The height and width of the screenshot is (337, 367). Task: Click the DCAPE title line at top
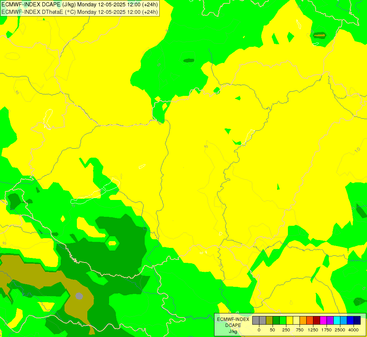click(x=79, y=4)
